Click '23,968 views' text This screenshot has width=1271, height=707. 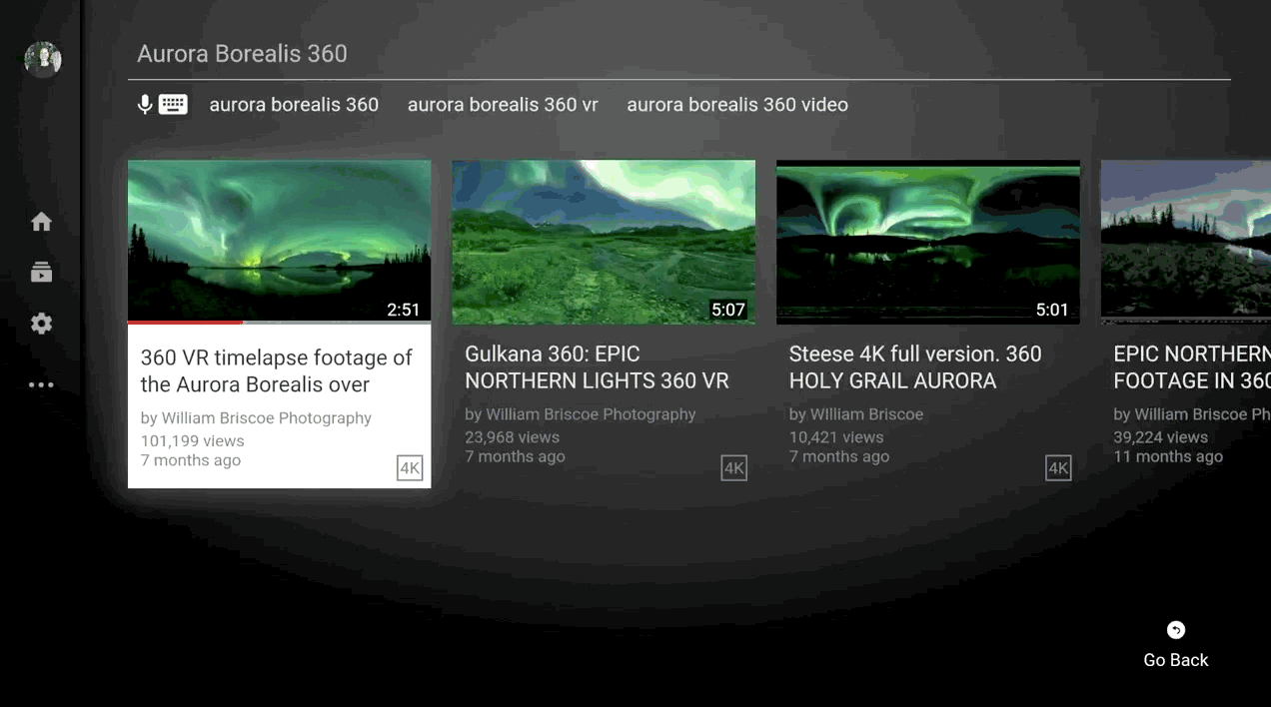pyautogui.click(x=513, y=436)
